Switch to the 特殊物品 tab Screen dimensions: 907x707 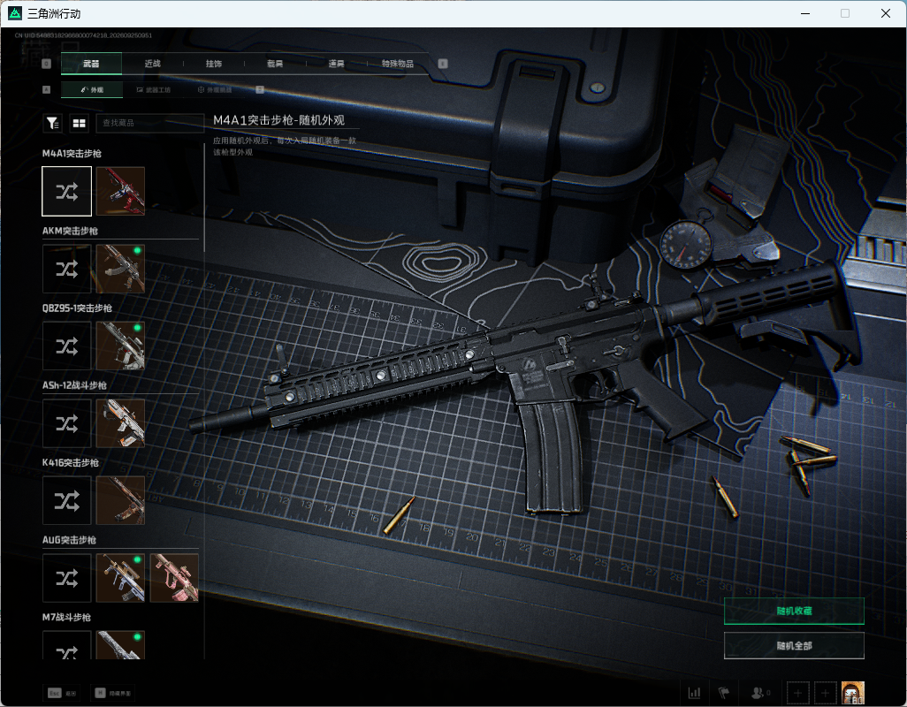398,64
